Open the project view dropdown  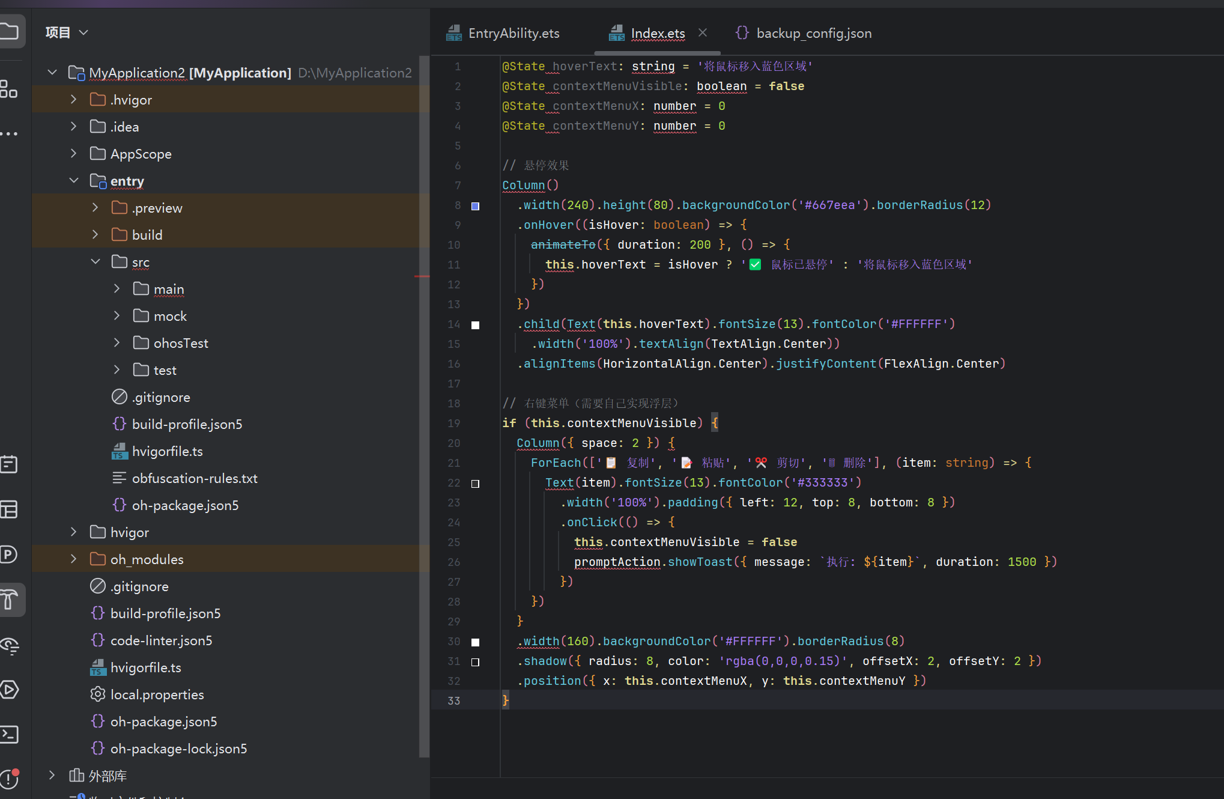coord(83,32)
